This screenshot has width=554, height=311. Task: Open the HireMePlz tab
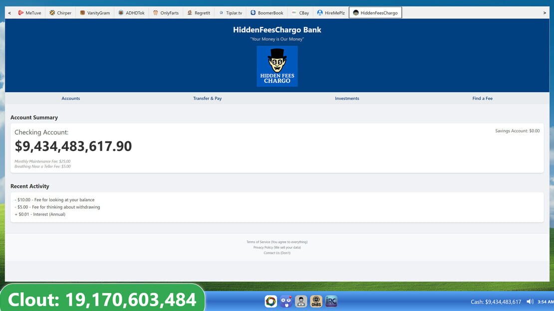(x=331, y=12)
